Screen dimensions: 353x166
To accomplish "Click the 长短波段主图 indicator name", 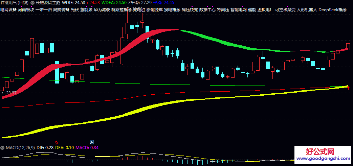I will (48, 3).
